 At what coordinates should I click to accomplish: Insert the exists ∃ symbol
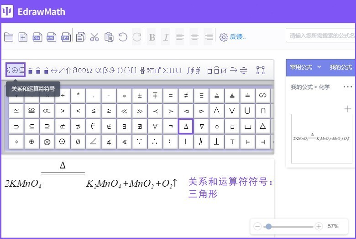tap(124, 126)
